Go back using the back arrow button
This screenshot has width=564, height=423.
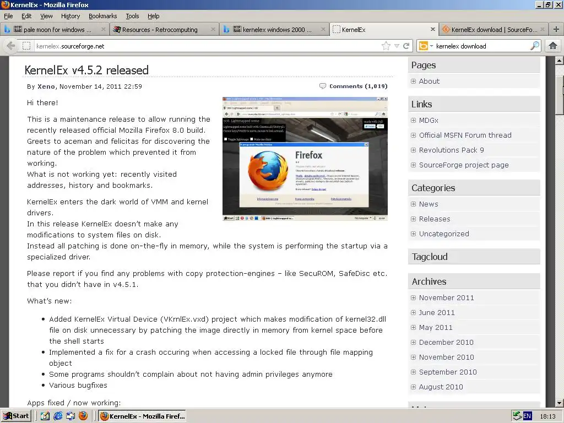click(11, 46)
